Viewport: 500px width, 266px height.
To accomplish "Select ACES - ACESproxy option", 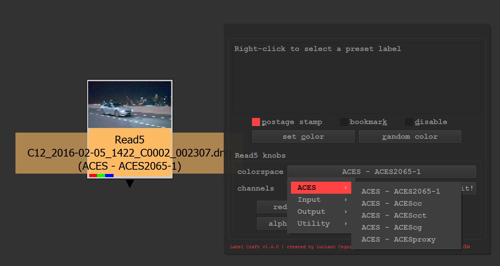I will [x=398, y=240].
